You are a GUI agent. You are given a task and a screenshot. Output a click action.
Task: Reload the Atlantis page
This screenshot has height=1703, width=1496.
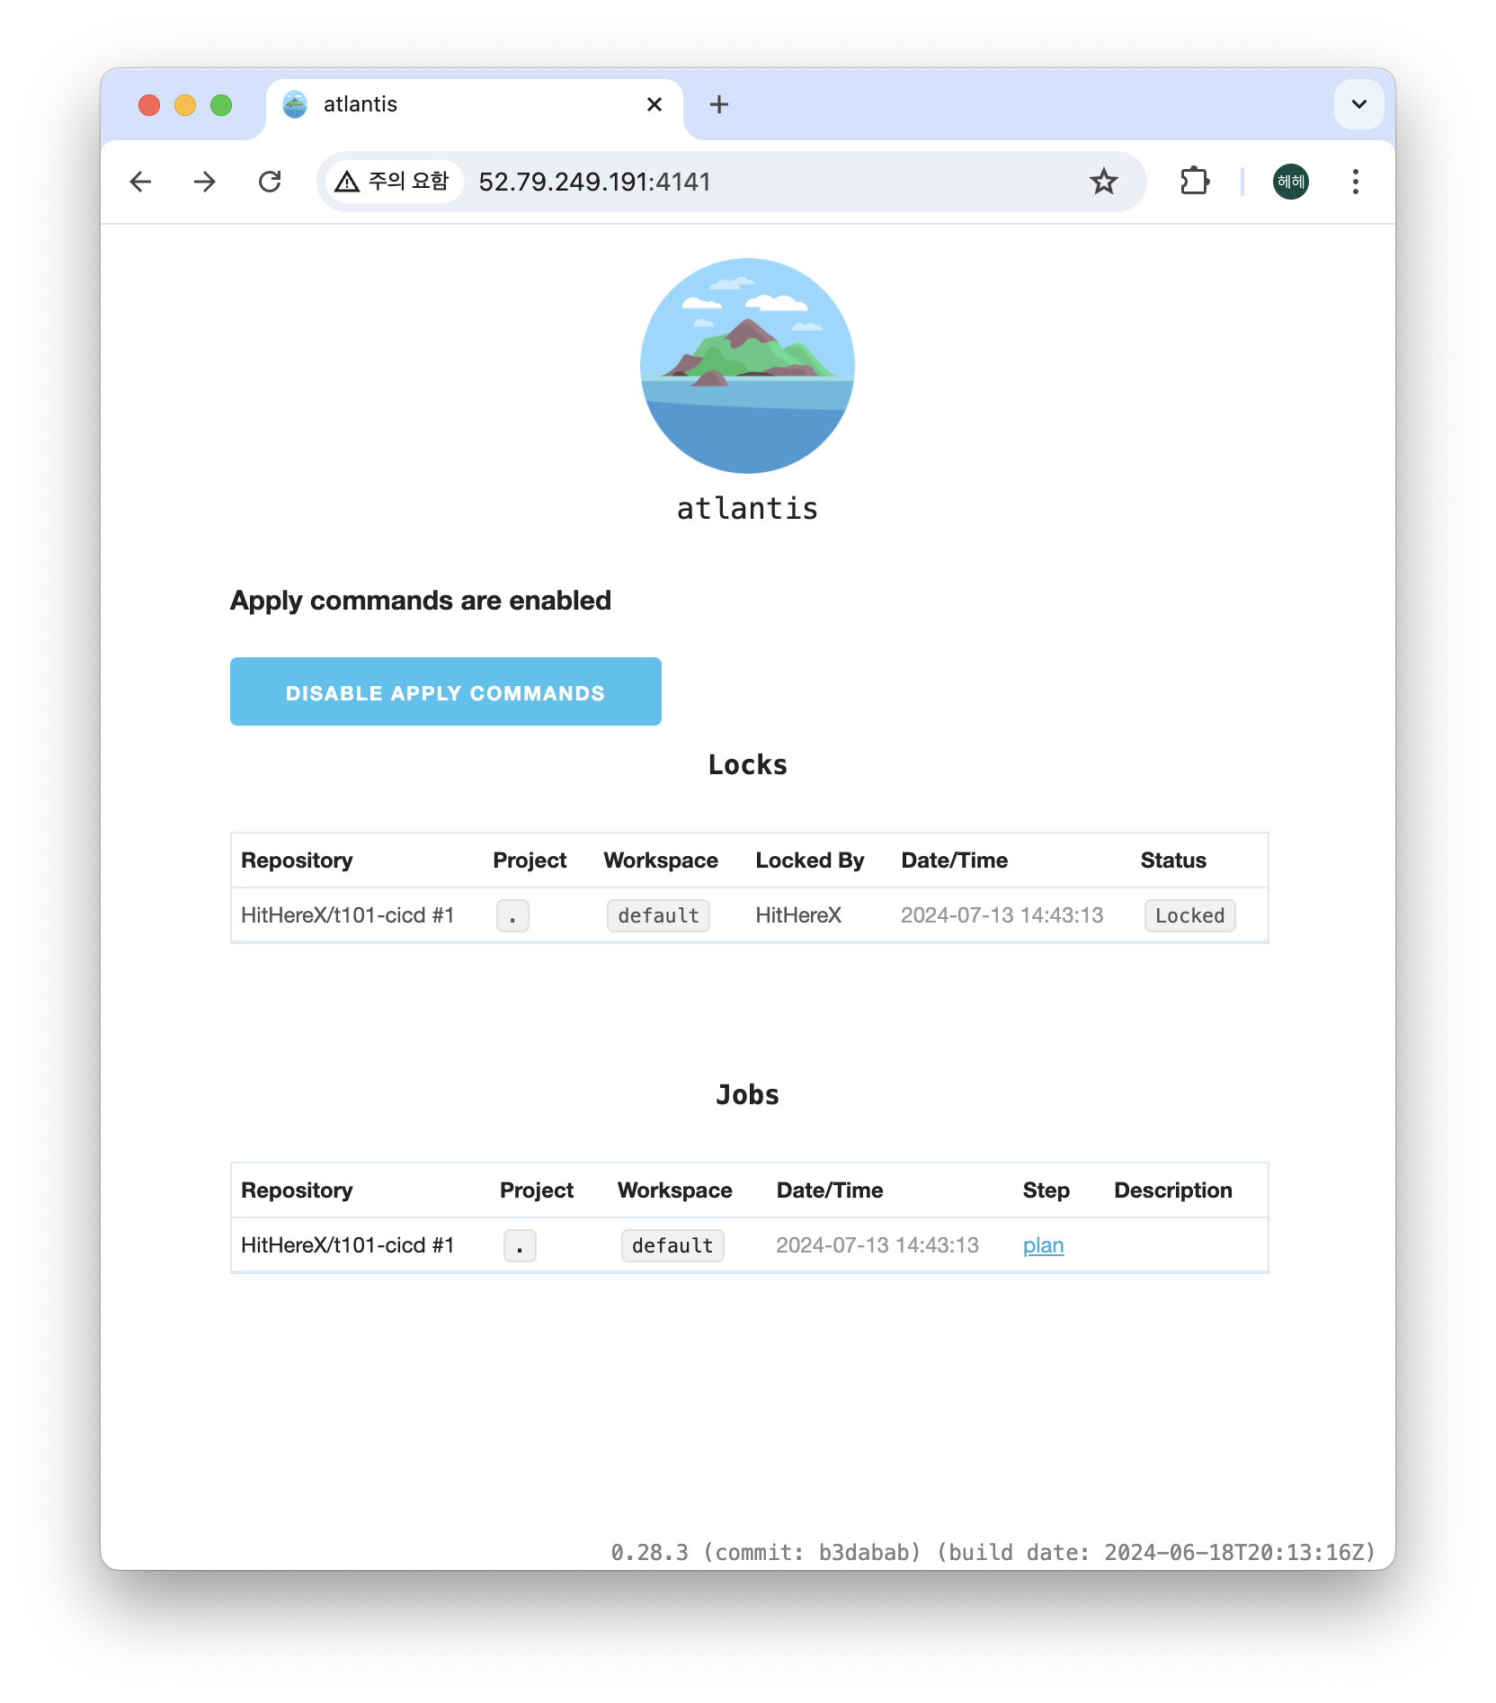(270, 182)
